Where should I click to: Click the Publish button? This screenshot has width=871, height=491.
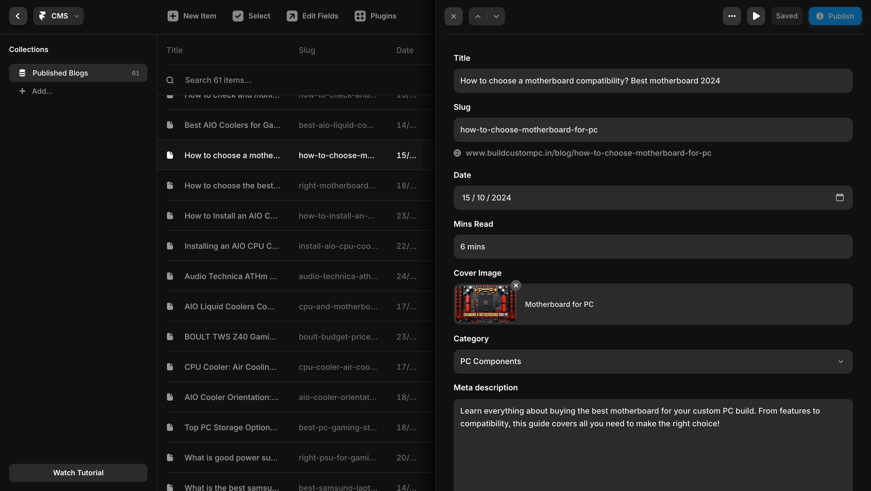835,16
